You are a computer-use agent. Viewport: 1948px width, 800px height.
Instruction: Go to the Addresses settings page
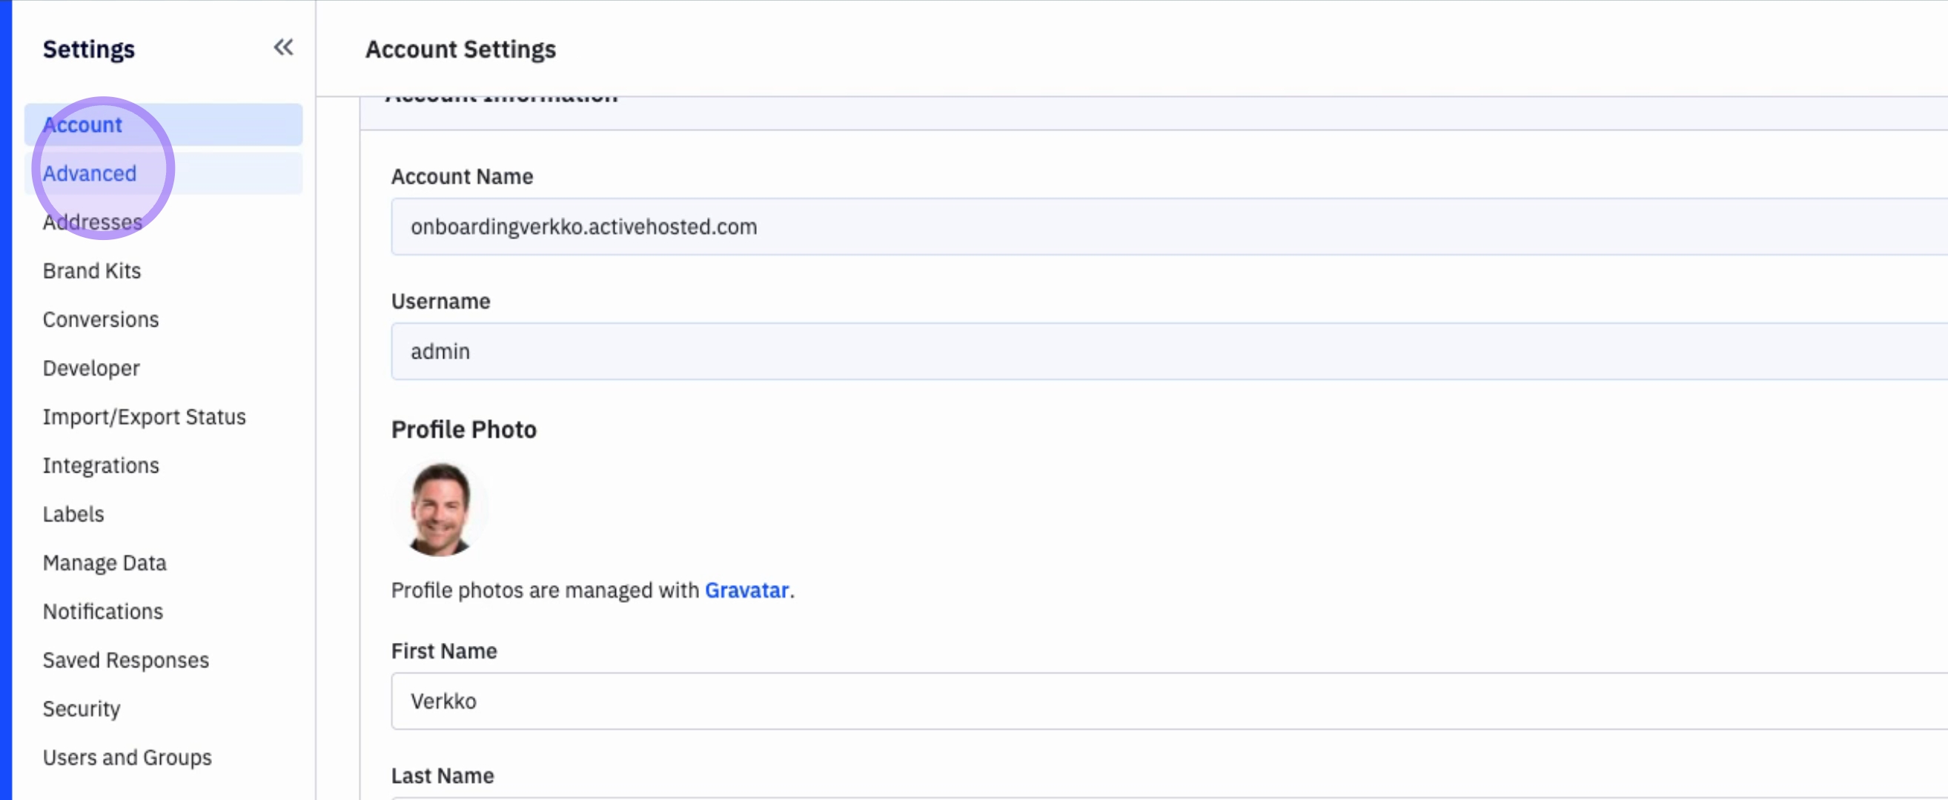pyautogui.click(x=92, y=222)
